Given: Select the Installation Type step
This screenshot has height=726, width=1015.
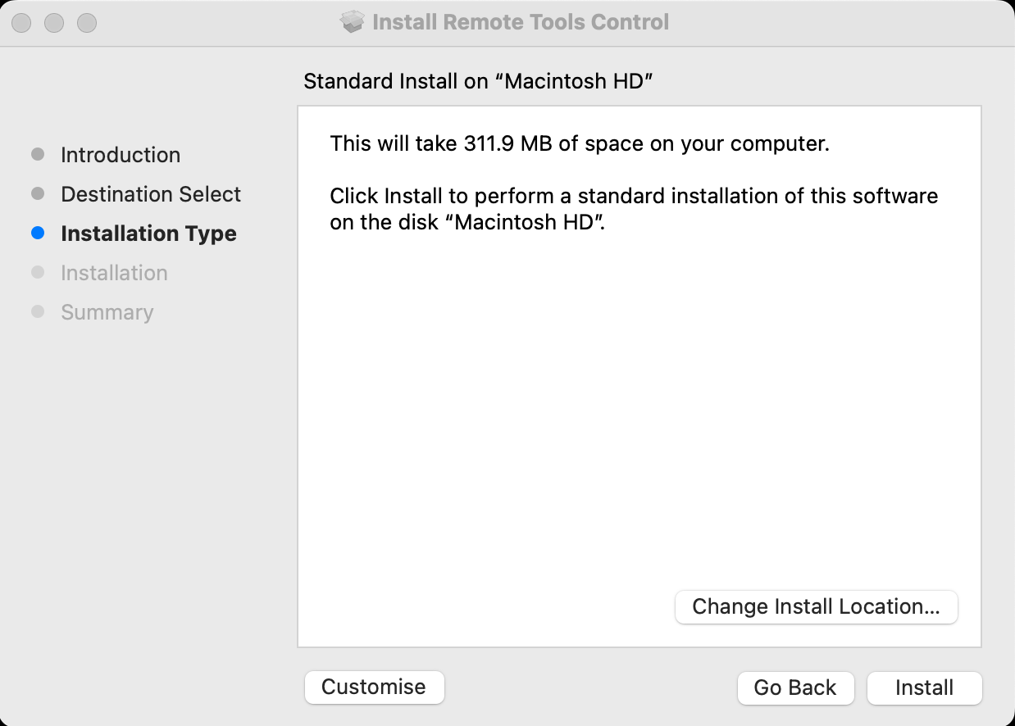Looking at the screenshot, I should (148, 234).
